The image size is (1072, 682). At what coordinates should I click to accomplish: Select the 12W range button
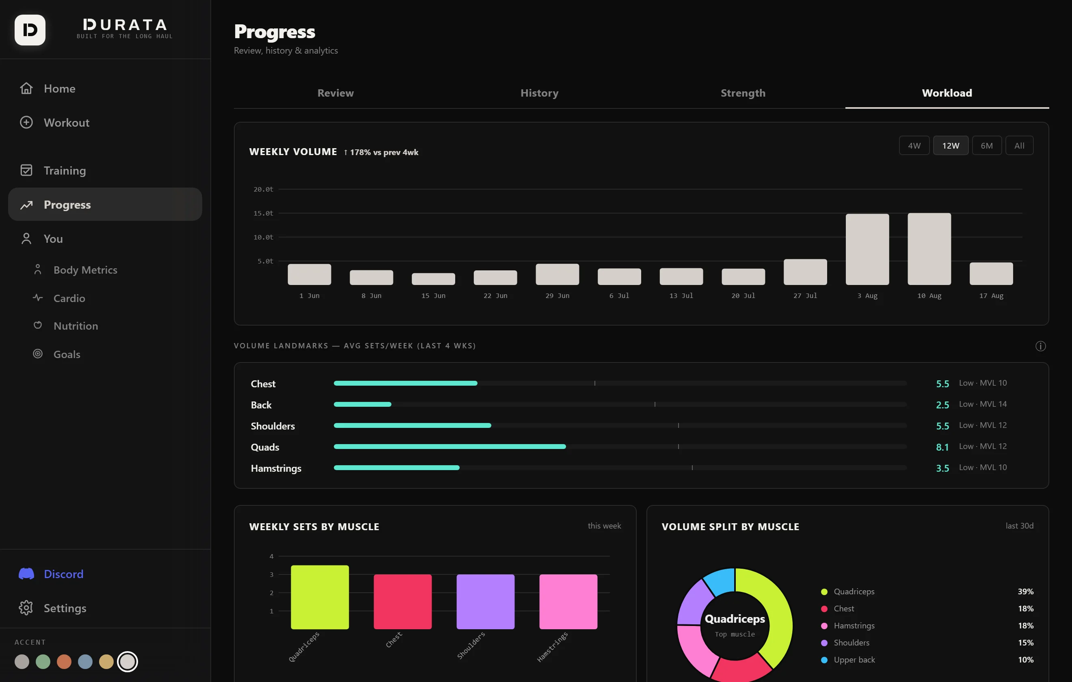pos(951,145)
